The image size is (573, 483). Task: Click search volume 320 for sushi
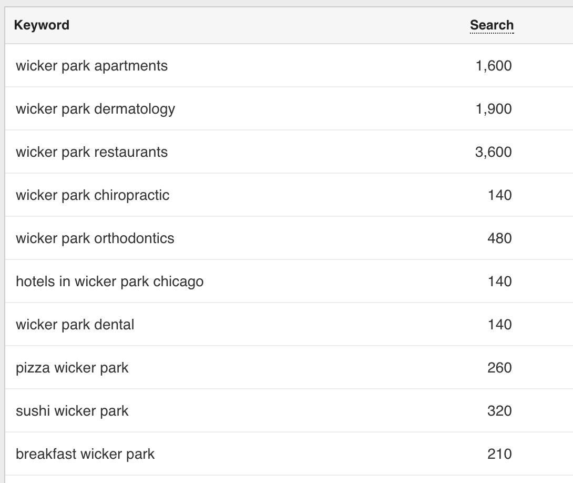coord(499,411)
